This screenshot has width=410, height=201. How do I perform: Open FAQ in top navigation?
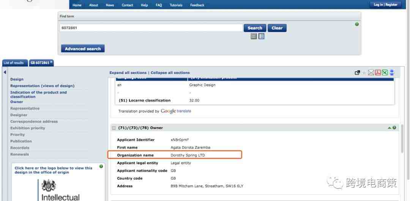tap(159, 5)
